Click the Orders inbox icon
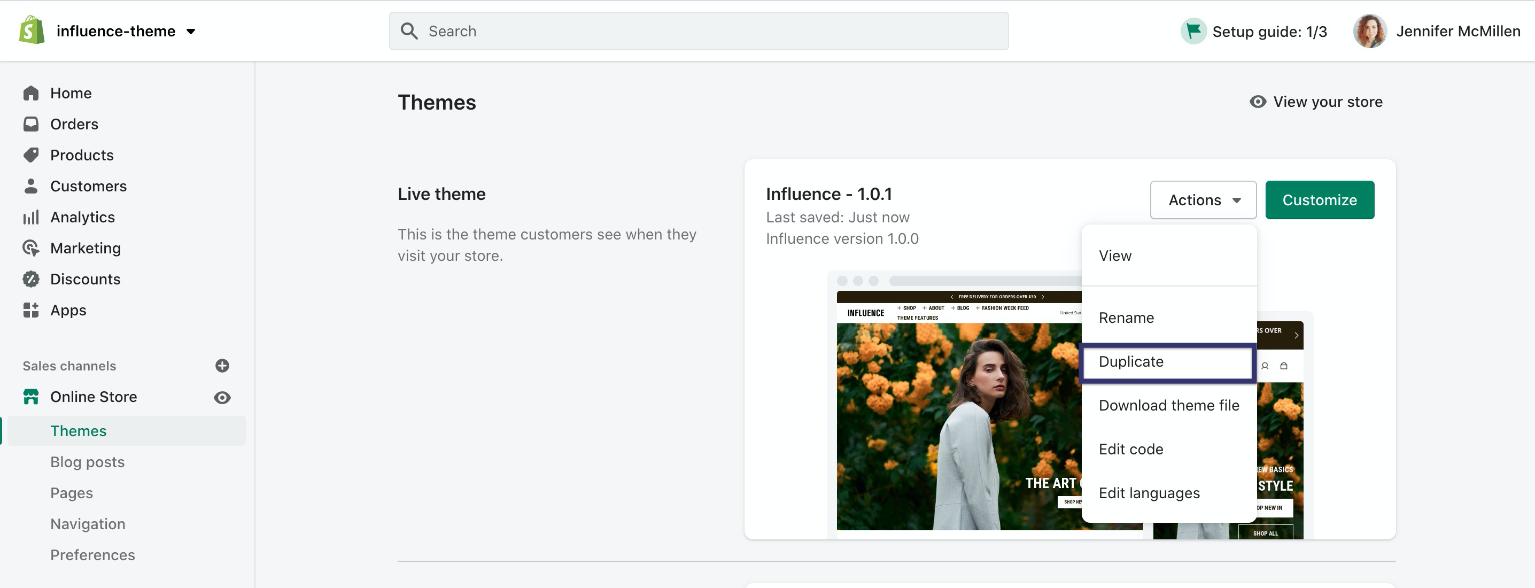This screenshot has width=1535, height=588. point(31,124)
